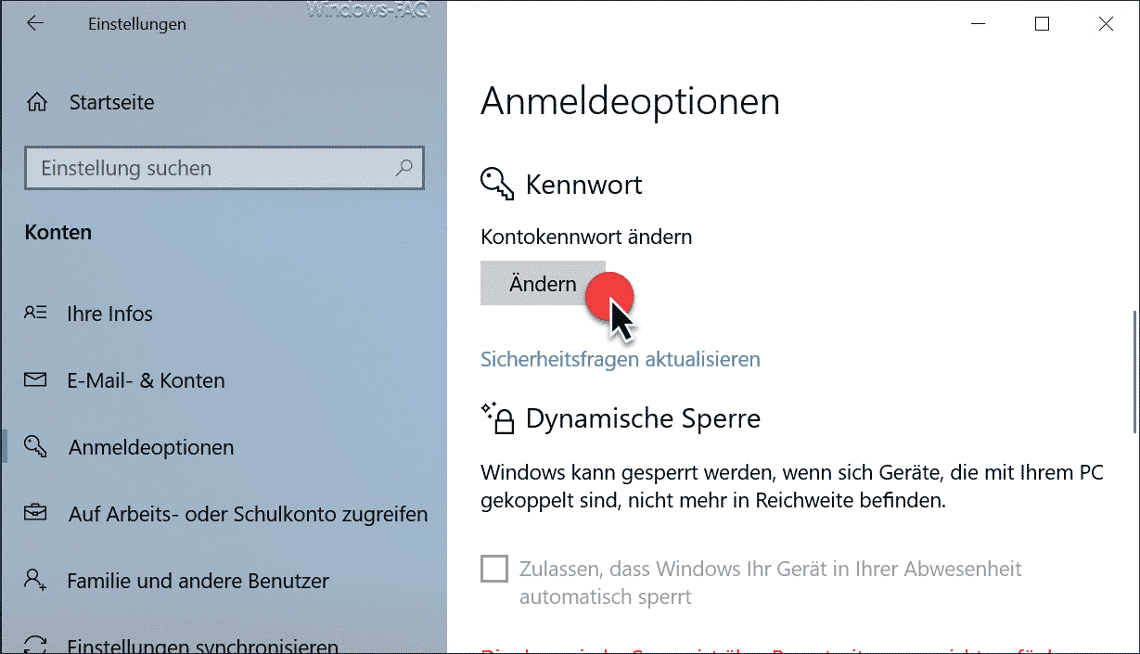Select the briefcase icon for Arbeitskonto
This screenshot has width=1140, height=654.
35,513
